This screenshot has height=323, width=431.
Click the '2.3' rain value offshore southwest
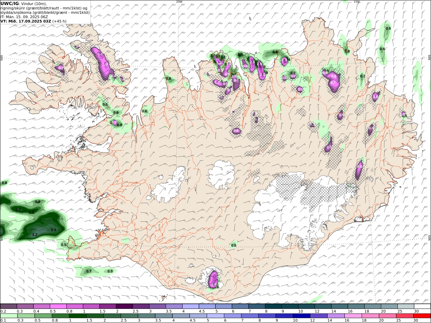point(54,230)
